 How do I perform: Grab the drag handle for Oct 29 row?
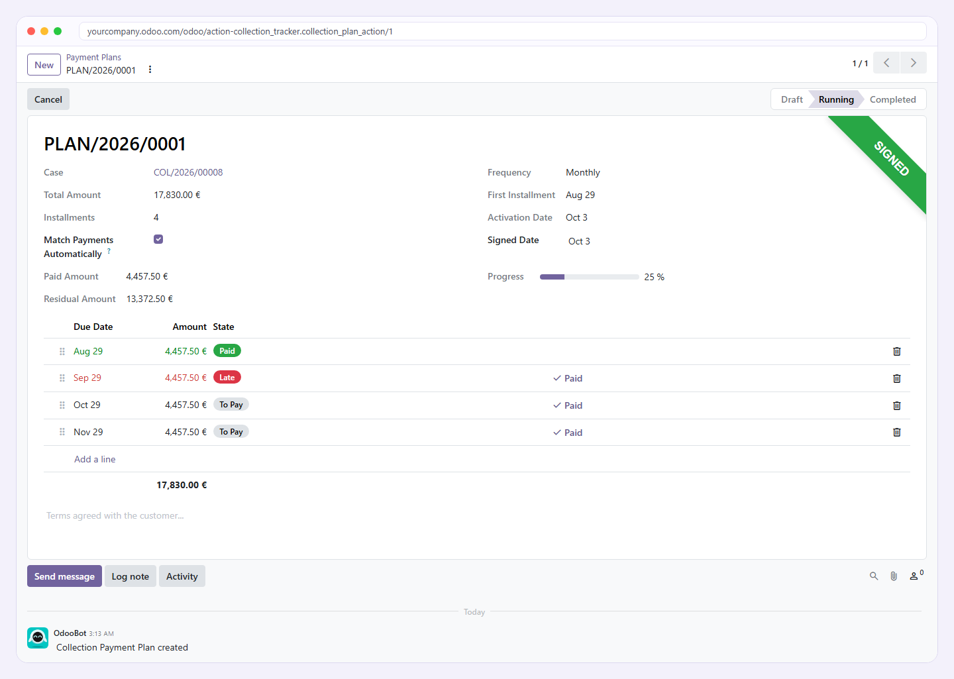(x=62, y=405)
